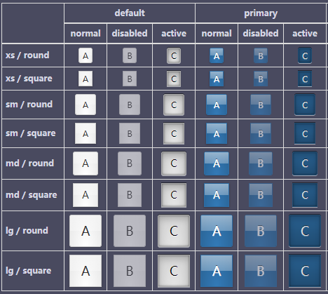Click default normal A button in md / square row
The width and height of the screenshot is (328, 294).
tap(86, 195)
